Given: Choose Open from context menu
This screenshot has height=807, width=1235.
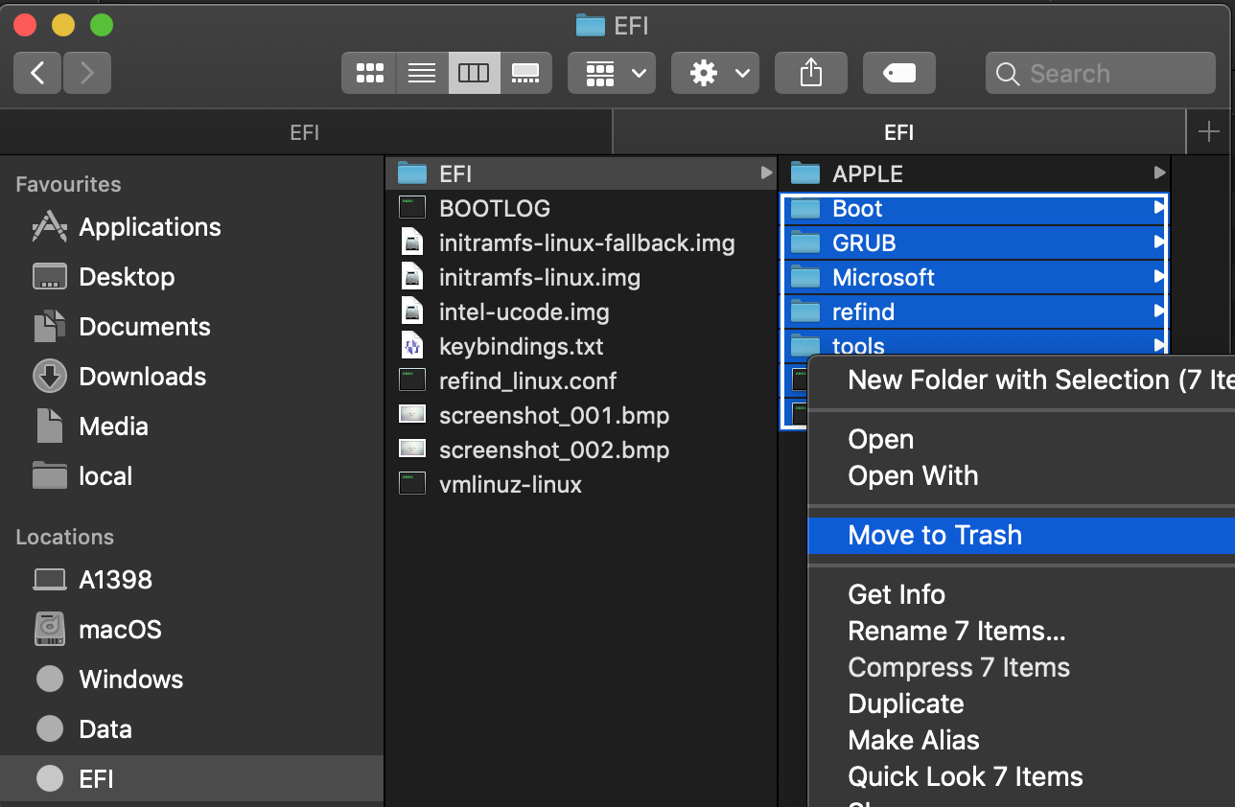Looking at the screenshot, I should point(1022,440).
